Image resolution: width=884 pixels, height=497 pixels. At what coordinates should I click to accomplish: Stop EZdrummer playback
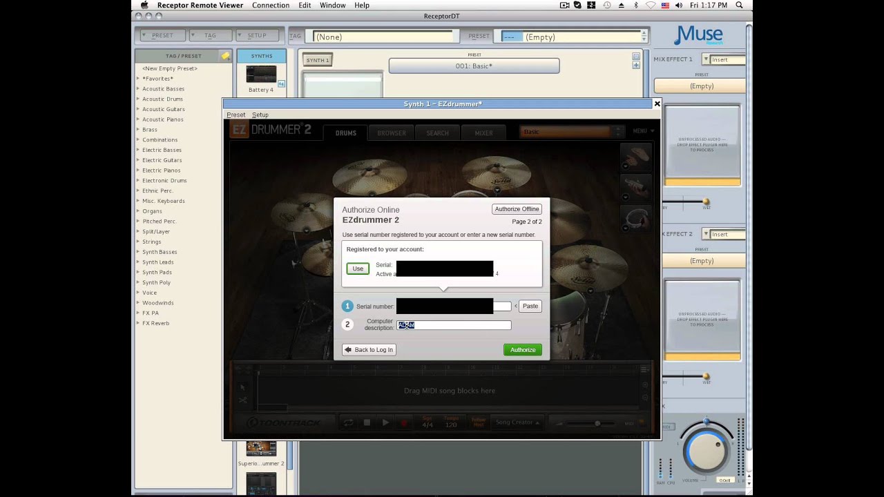367,422
